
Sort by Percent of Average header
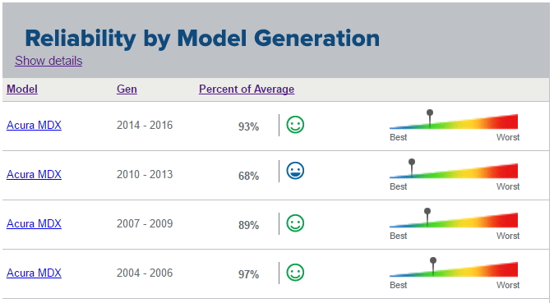click(247, 89)
